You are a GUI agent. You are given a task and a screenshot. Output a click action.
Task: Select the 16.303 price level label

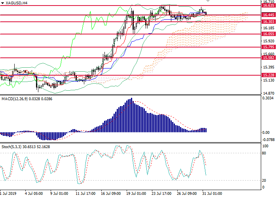tap(269, 22)
